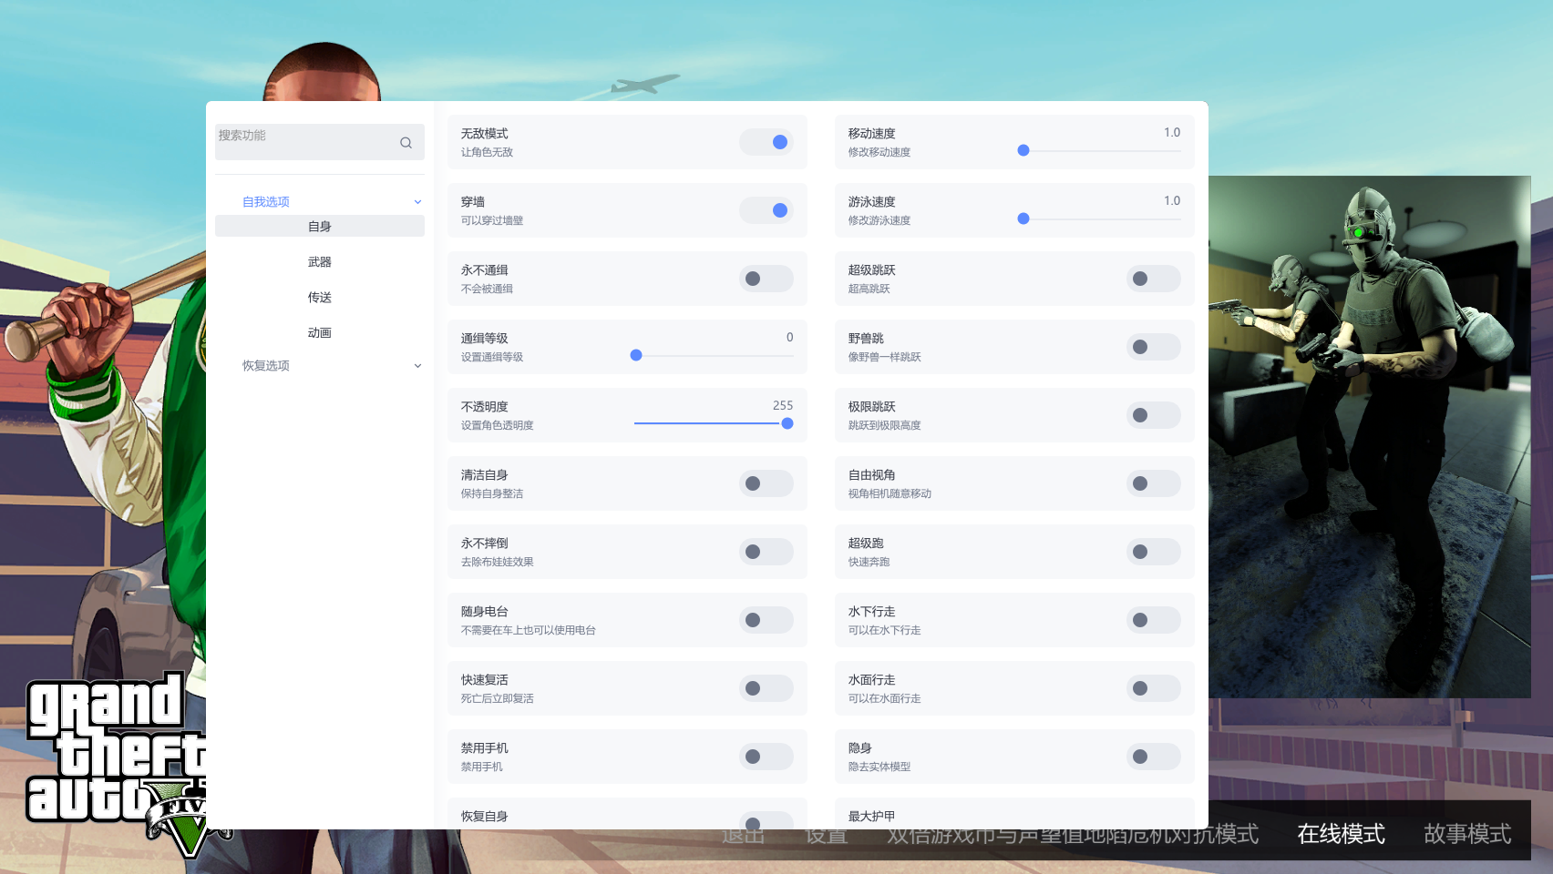Toggle 快速复活 on
The height and width of the screenshot is (874, 1553).
point(766,688)
